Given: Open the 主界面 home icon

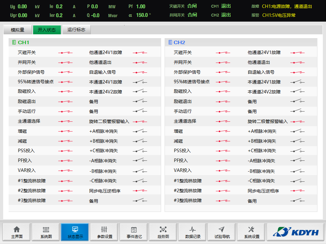Looking at the screenshot, I should tap(17, 230).
